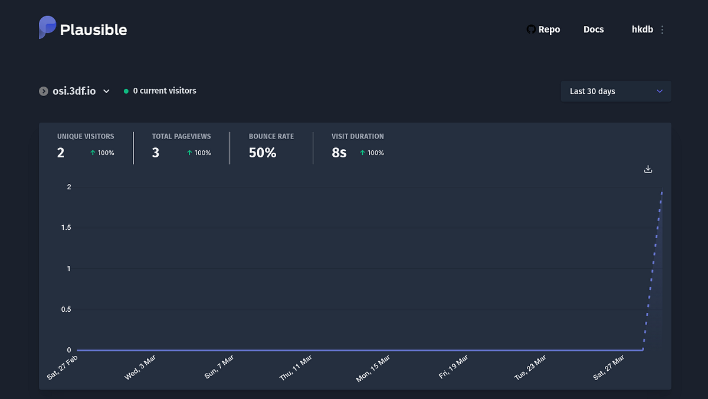Select the Visit Duration metric tab
708x399 pixels.
[357, 144]
